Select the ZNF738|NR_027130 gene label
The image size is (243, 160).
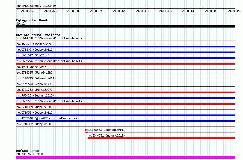[29, 154]
